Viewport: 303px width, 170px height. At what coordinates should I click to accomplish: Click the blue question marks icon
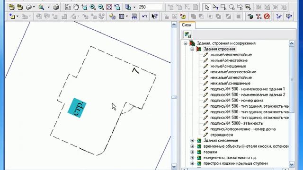(279, 17)
